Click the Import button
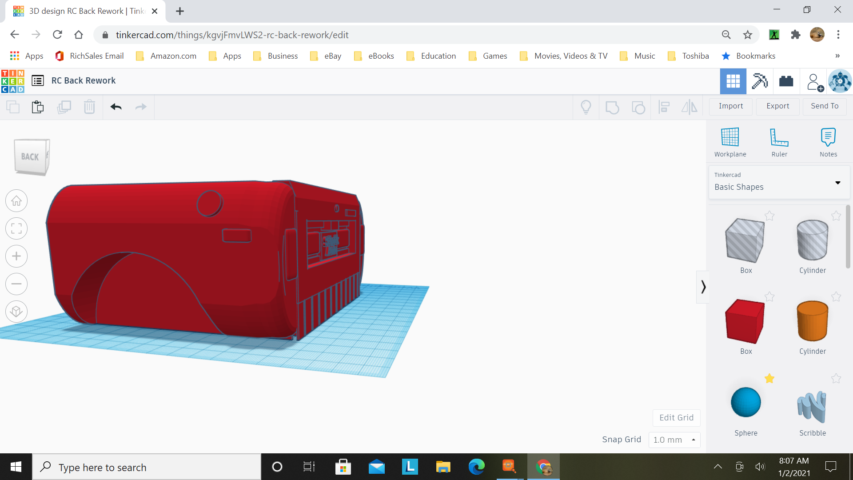 click(x=730, y=105)
